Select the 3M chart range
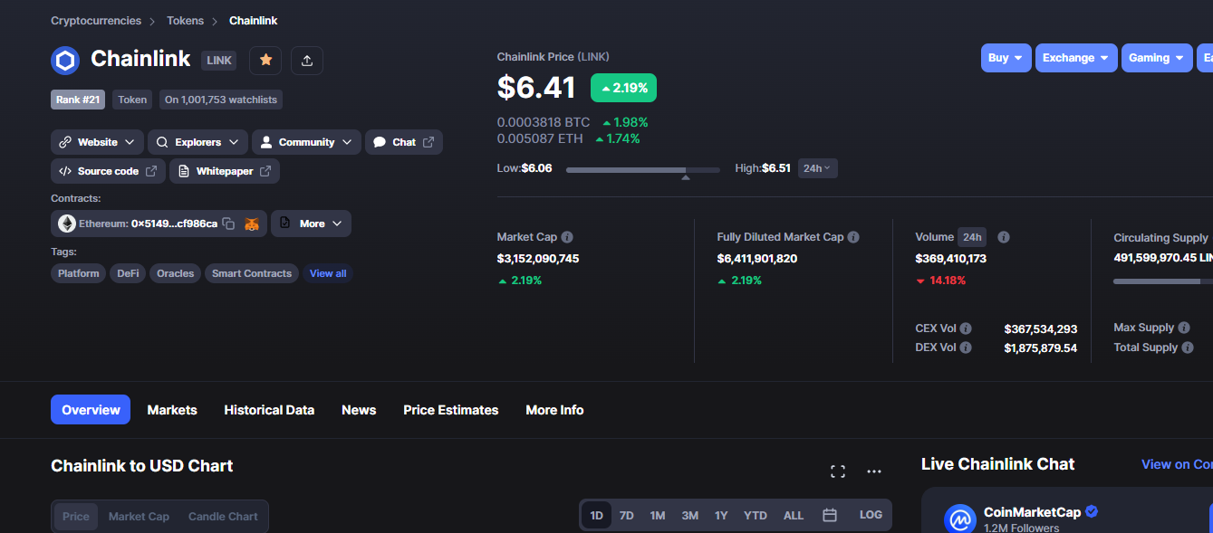Viewport: 1213px width, 533px height. pyautogui.click(x=690, y=516)
